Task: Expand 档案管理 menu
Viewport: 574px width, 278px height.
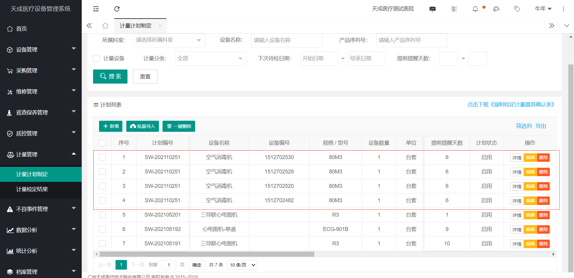Action: (41, 272)
